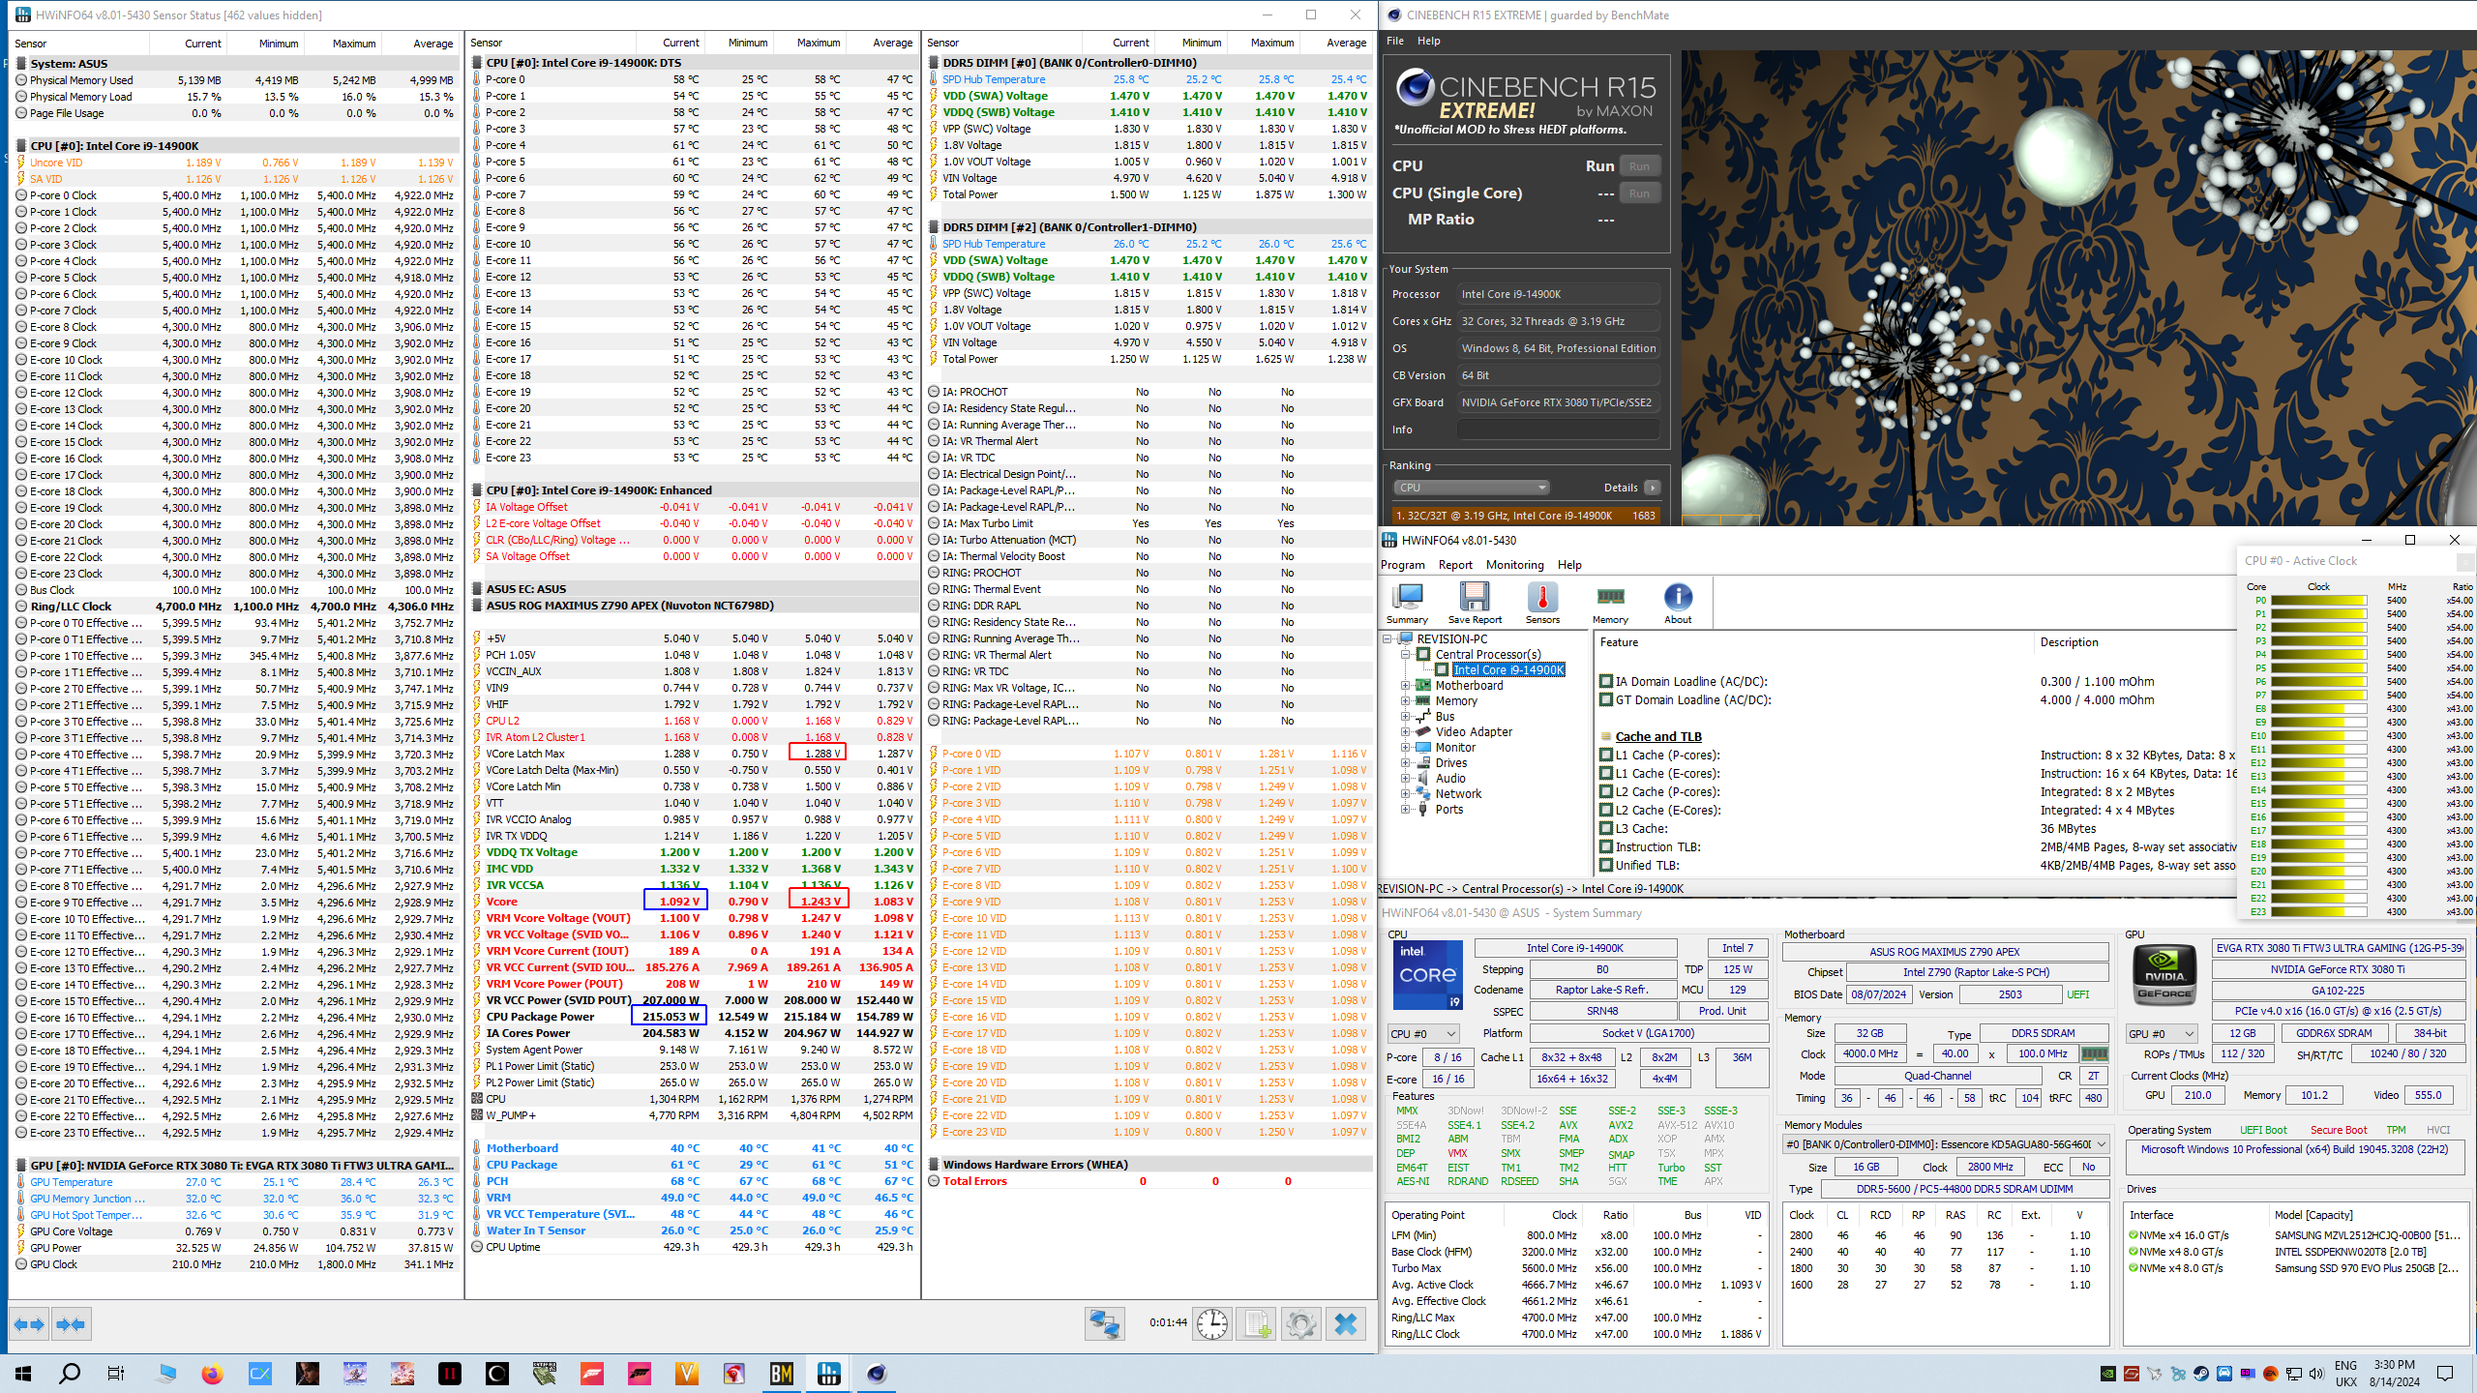
Task: Expand the Video Adapter tree node
Action: [x=1406, y=732]
